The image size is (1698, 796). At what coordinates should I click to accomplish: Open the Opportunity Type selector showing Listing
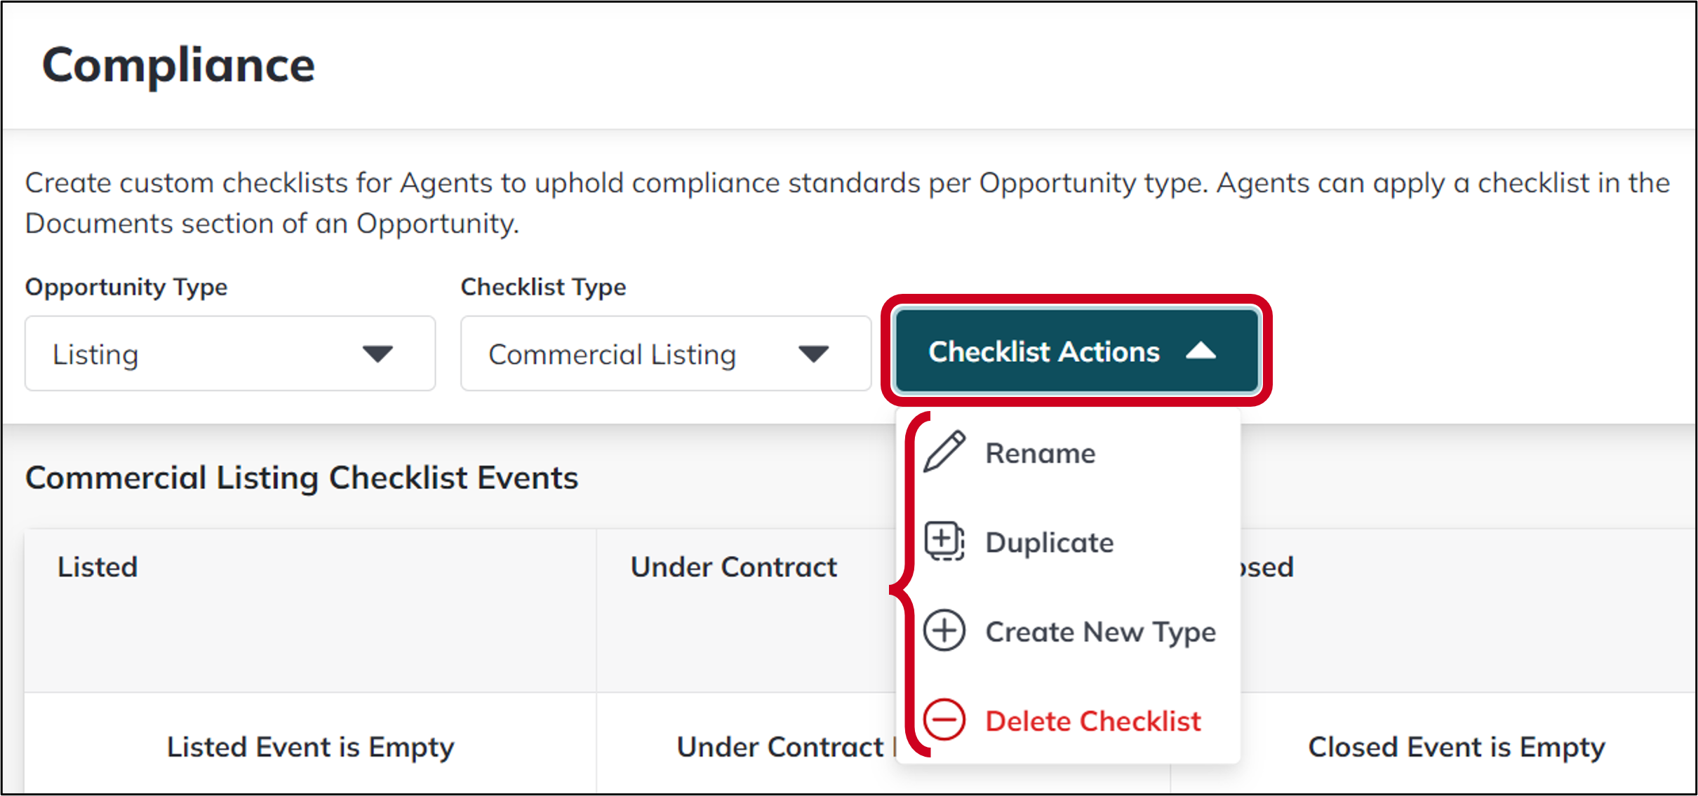[229, 353]
